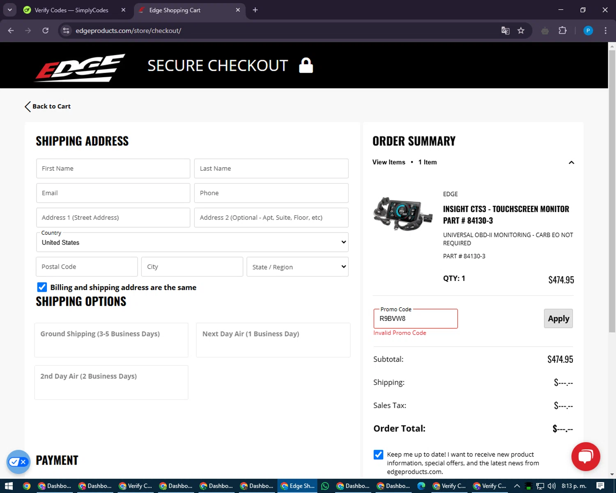Image resolution: width=616 pixels, height=493 pixels.
Task: Open Chrome's three-dot menu
Action: point(605,30)
